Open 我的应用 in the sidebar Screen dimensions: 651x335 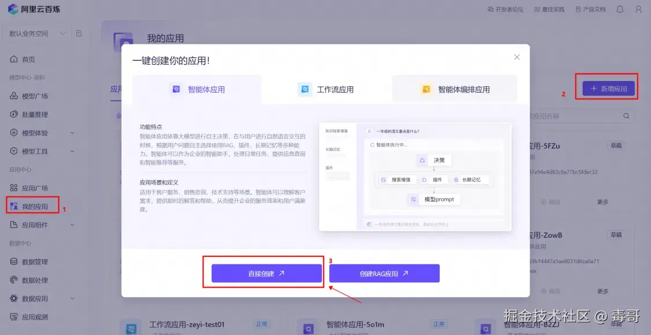[35, 207]
